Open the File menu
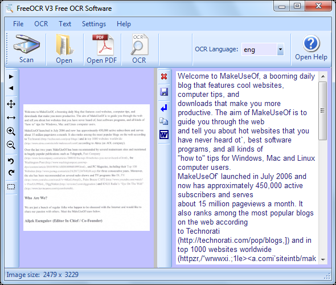 tap(18, 24)
